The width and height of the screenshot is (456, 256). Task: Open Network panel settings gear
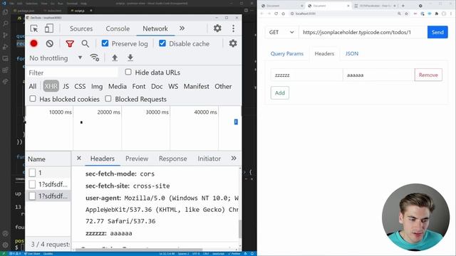(x=233, y=43)
